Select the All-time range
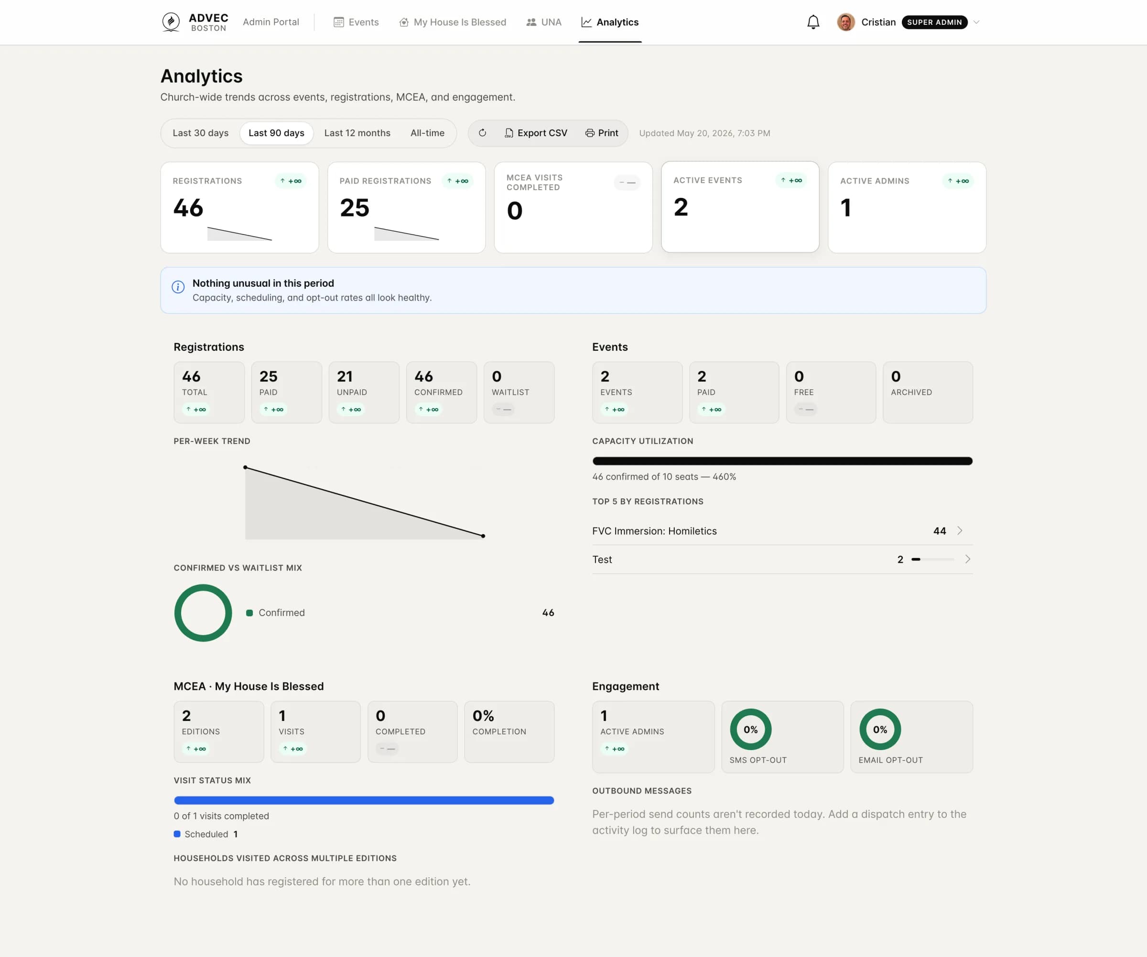 [427, 133]
